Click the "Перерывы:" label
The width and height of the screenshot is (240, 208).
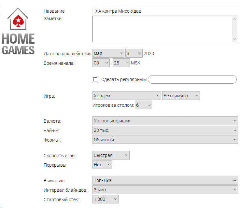(55, 165)
